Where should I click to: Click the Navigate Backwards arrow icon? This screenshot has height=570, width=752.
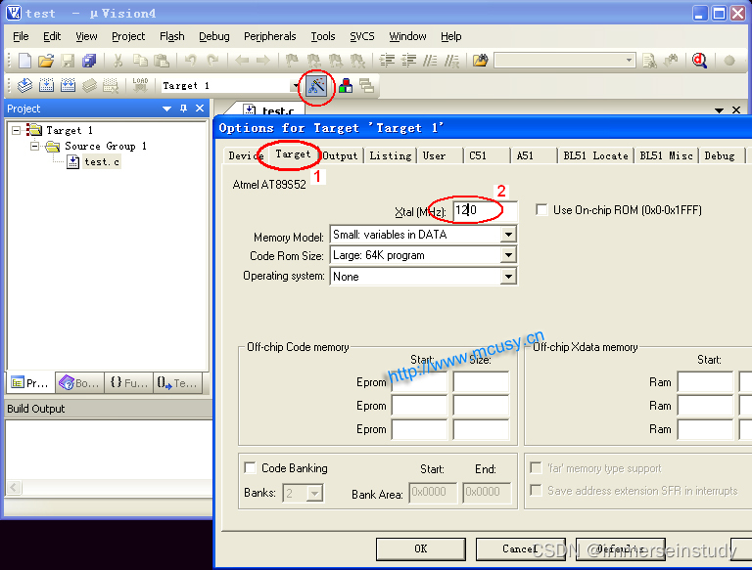242,61
